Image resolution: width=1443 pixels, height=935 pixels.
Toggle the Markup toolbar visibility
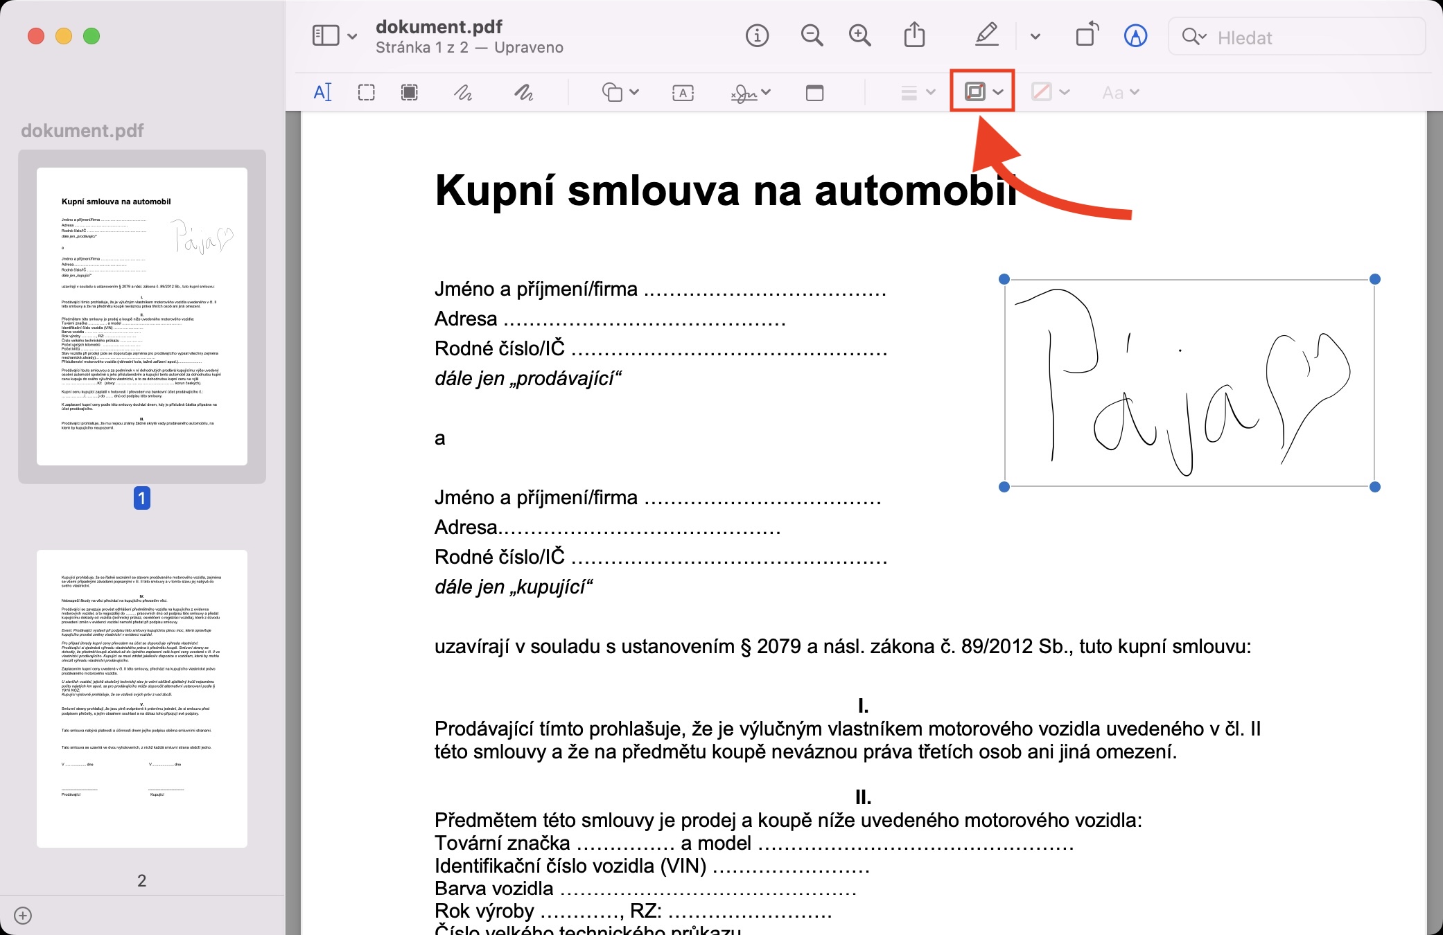[1135, 35]
